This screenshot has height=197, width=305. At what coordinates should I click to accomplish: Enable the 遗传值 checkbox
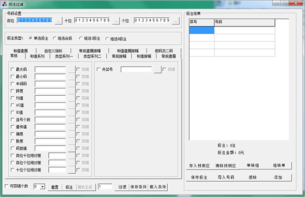[x=12, y=127]
